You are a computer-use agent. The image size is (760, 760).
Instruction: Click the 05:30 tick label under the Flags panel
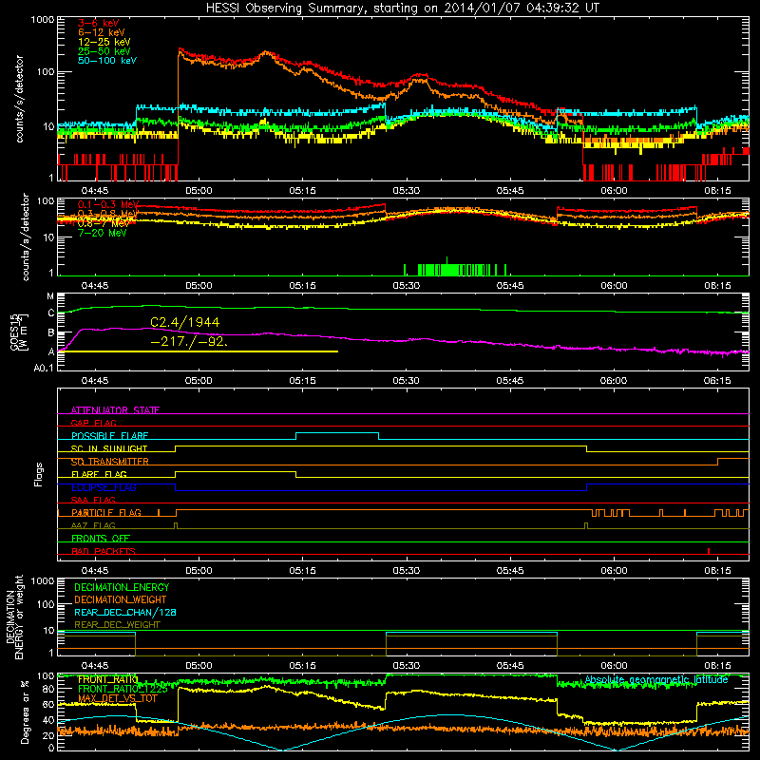406,571
